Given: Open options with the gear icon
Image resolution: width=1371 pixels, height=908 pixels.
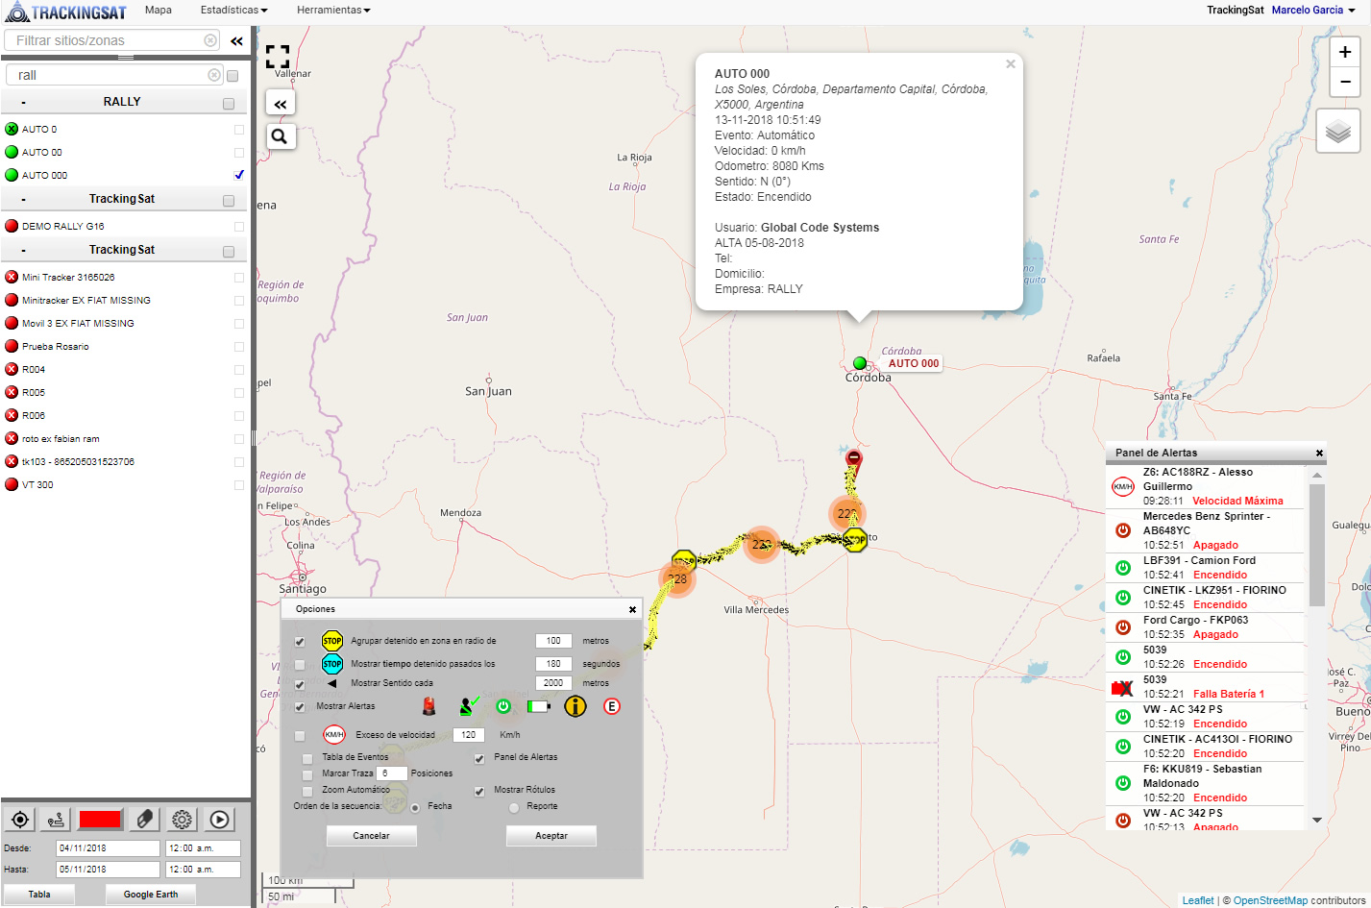Looking at the screenshot, I should [x=182, y=820].
